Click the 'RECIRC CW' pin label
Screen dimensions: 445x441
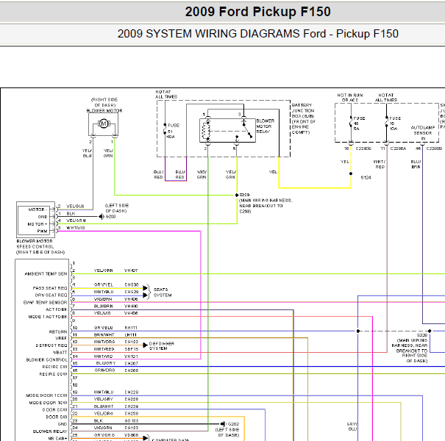click(54, 367)
